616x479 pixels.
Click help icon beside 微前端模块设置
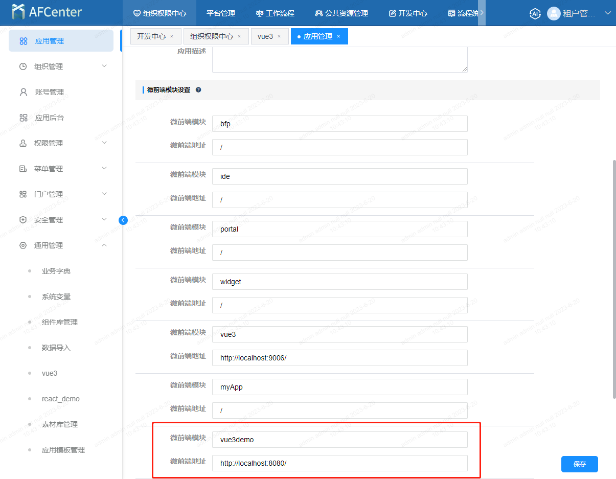(198, 90)
